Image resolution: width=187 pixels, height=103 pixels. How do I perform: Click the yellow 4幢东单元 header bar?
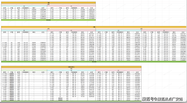click(x=71, y=67)
